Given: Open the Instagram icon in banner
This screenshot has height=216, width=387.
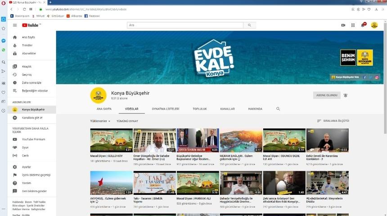Looking at the screenshot, I should point(377,77).
